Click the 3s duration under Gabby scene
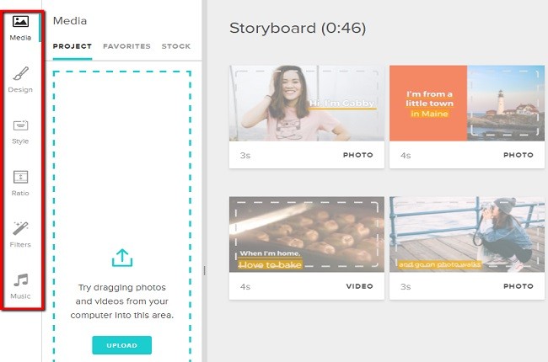Image resolution: width=548 pixels, height=362 pixels. 244,156
